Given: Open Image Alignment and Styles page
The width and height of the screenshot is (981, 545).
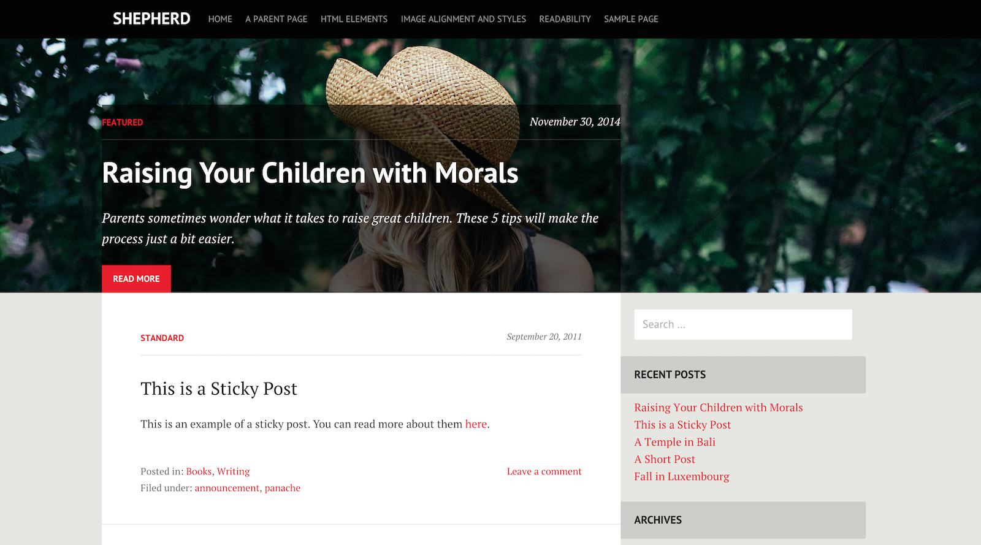Looking at the screenshot, I should tap(464, 19).
